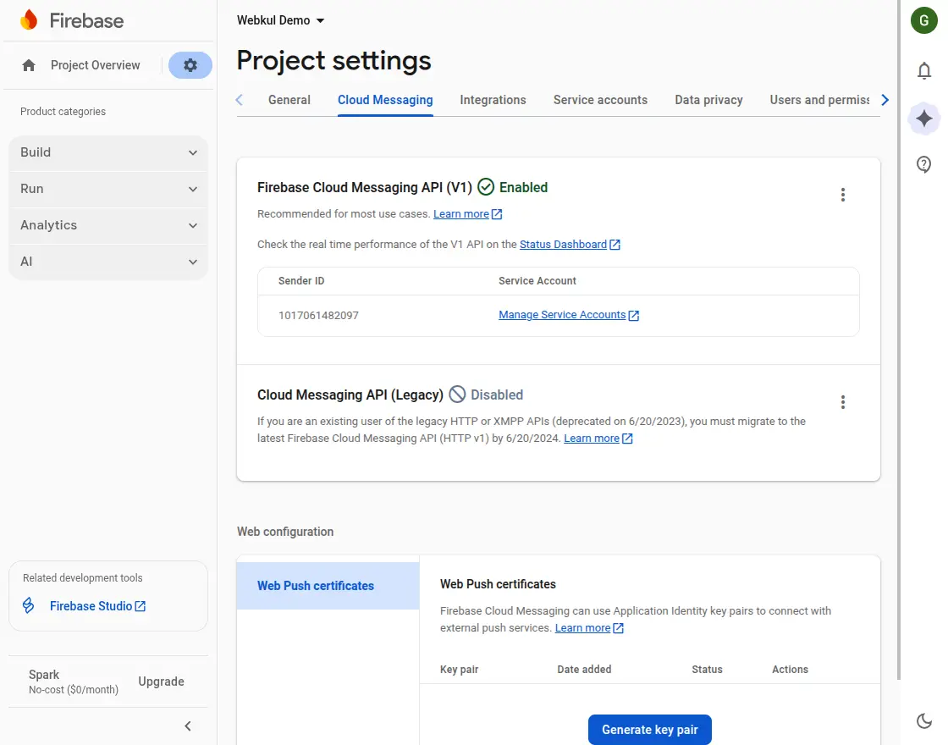This screenshot has width=948, height=745.
Task: Open more options for Cloud Messaging API V1
Action: click(x=842, y=195)
